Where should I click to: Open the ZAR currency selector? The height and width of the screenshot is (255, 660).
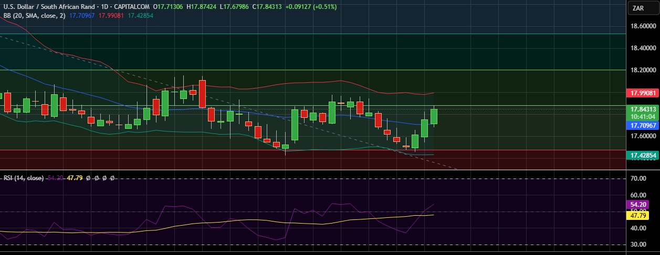pos(638,8)
